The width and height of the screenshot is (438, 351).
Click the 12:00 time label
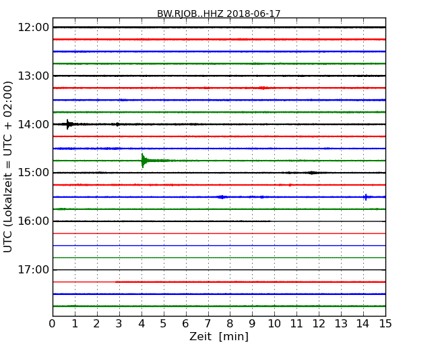click(x=33, y=28)
